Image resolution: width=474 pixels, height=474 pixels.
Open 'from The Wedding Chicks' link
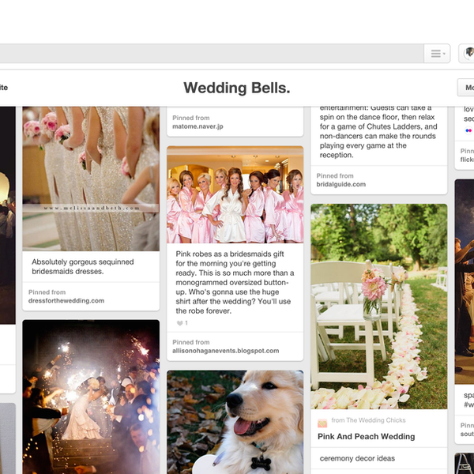(x=368, y=420)
